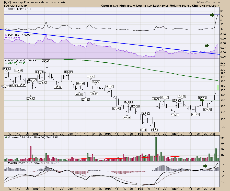Click the 139.00 low price label
230x191 pixels.
click(31, 99)
